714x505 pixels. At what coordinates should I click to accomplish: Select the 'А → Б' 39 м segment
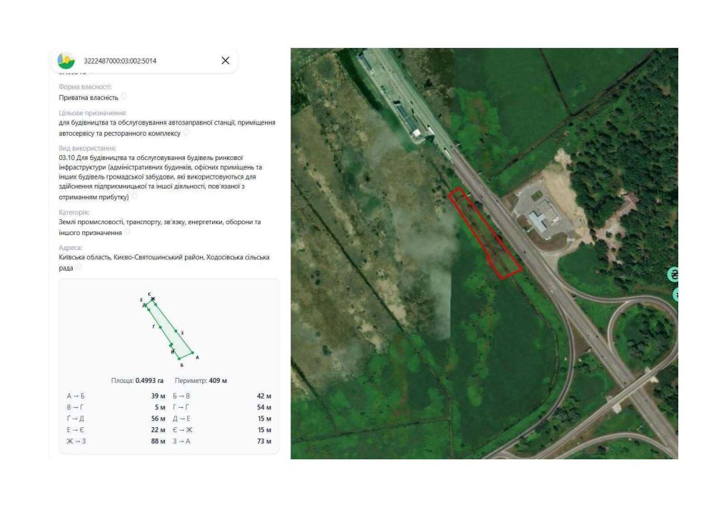(116, 396)
